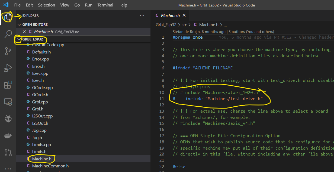334x172 pixels.
Task: Place cursor on '#pragma once' line
Action: (x=188, y=37)
